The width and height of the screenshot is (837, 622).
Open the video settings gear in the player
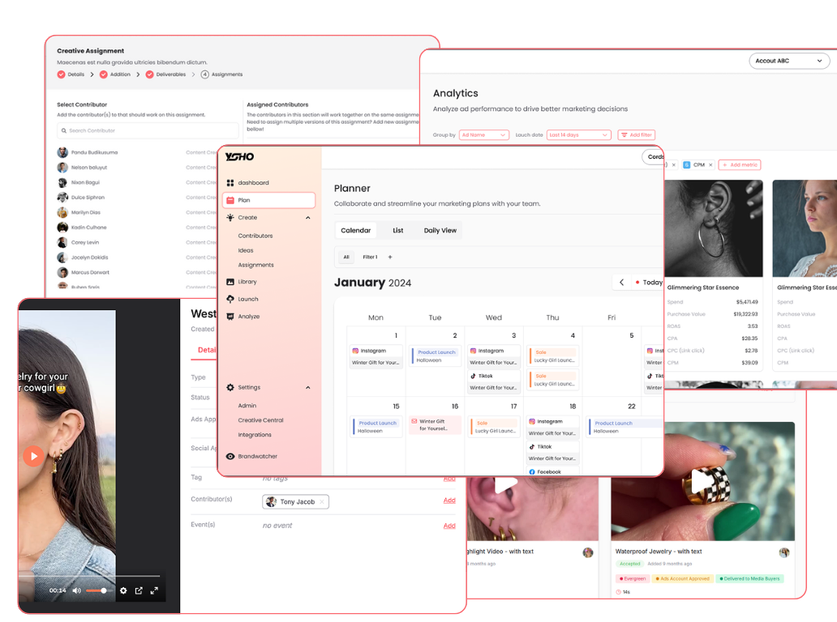[124, 590]
